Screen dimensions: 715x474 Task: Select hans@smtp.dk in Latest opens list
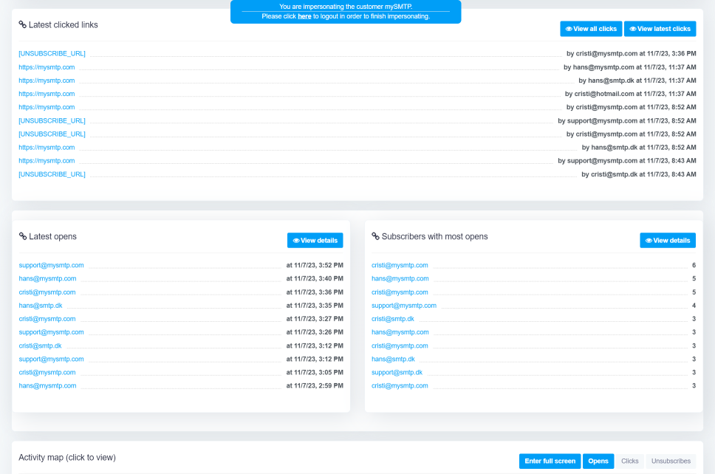41,306
